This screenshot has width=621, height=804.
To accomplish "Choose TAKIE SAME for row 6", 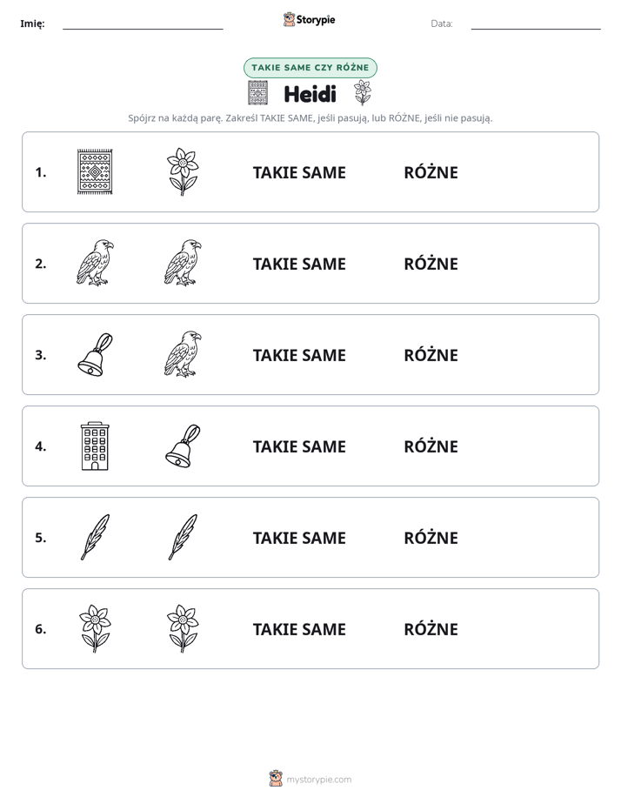I will point(299,629).
